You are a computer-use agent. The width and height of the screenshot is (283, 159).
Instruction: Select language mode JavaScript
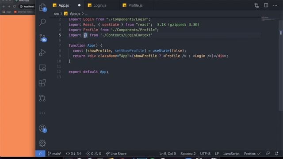pyautogui.click(x=231, y=154)
